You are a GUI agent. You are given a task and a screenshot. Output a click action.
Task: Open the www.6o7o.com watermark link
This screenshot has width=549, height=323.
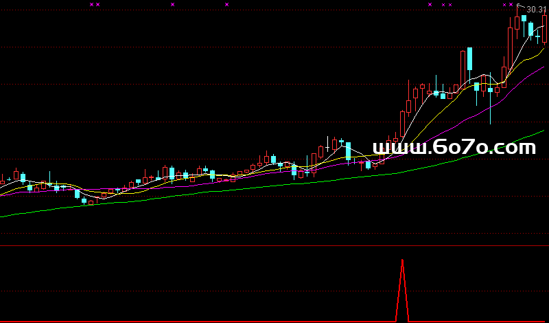pyautogui.click(x=454, y=147)
